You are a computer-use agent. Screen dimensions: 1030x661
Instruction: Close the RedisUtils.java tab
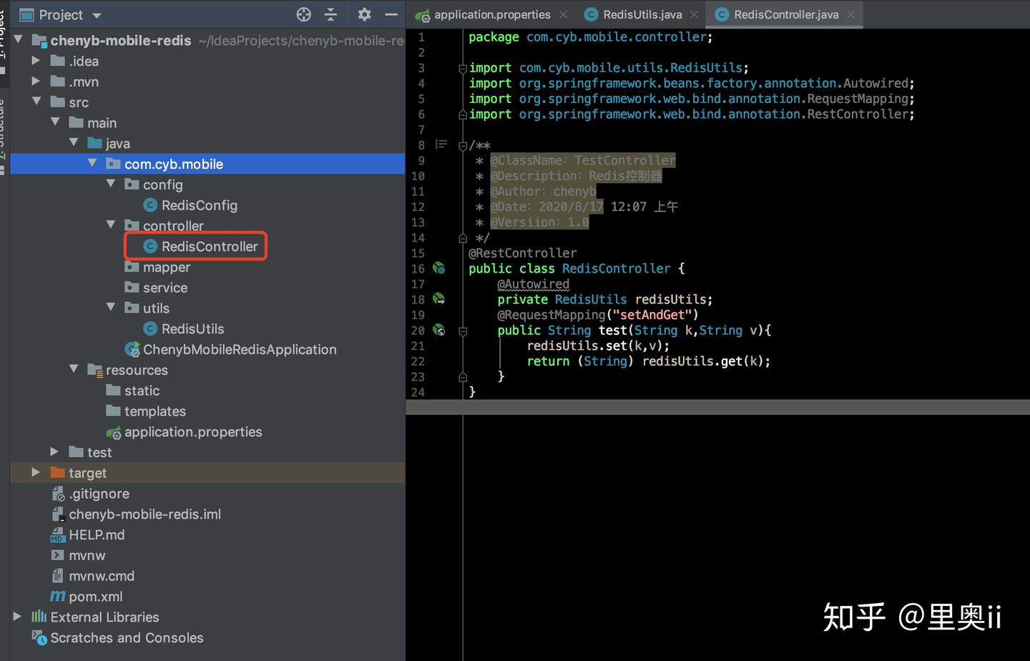coord(694,14)
